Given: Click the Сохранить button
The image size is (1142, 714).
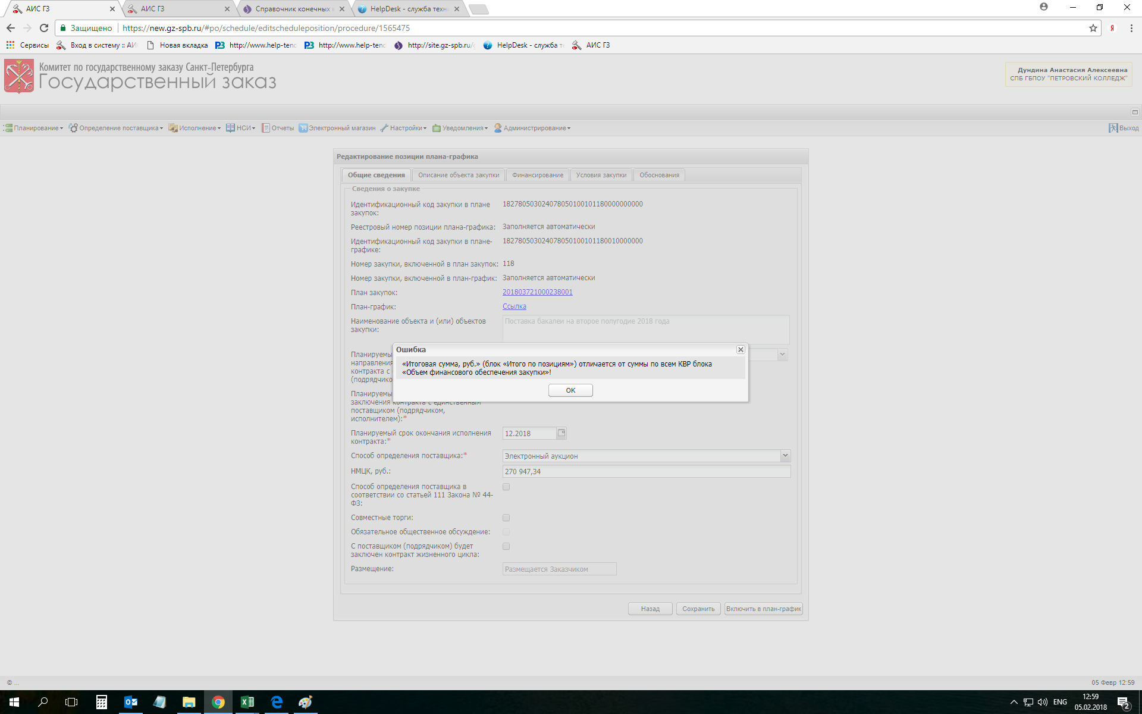Looking at the screenshot, I should click(x=698, y=609).
